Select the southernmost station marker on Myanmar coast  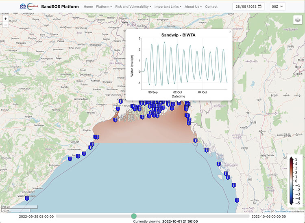(x=237, y=200)
